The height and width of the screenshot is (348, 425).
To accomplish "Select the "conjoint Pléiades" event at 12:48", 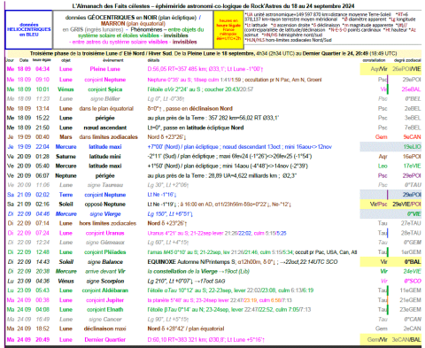I will click(x=105, y=252).
